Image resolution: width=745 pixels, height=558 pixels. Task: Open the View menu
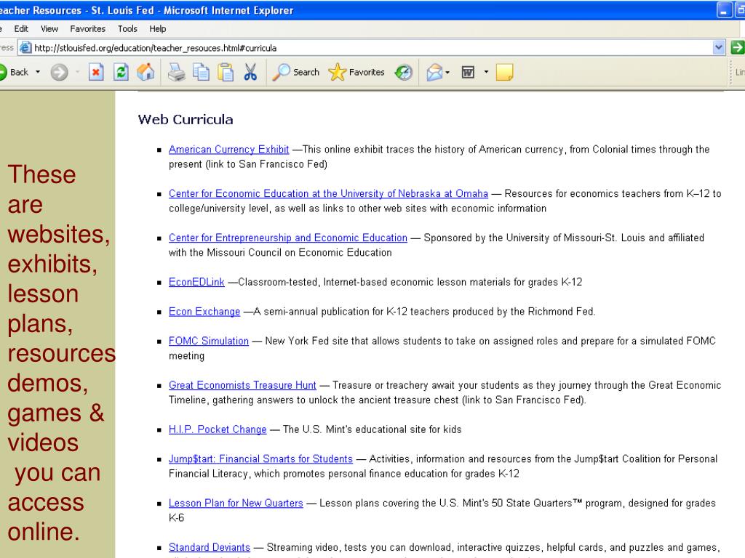click(49, 29)
